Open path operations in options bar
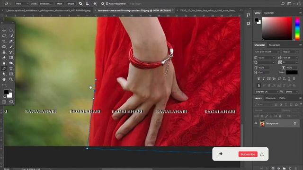 [80, 4]
